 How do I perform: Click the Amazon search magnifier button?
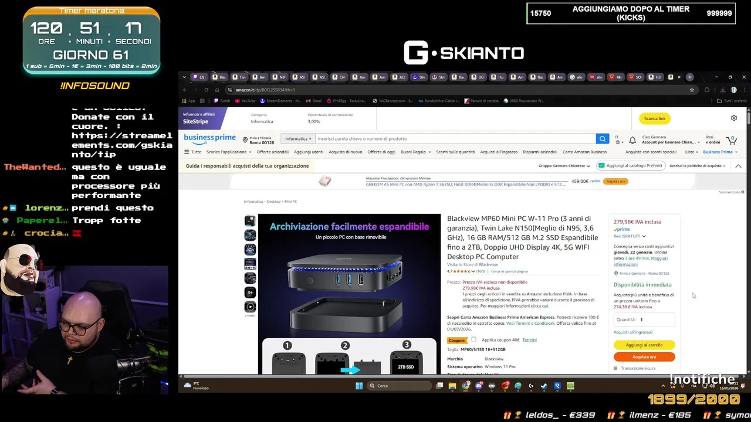[x=602, y=139]
